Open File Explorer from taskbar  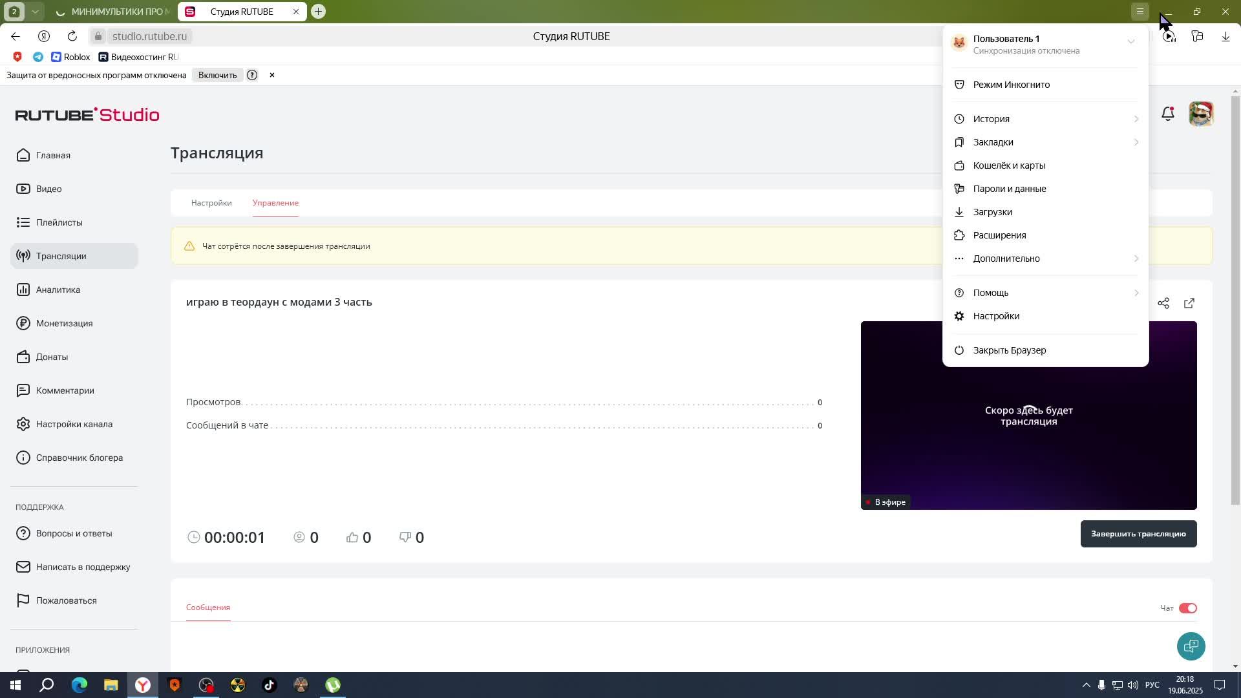click(x=111, y=685)
